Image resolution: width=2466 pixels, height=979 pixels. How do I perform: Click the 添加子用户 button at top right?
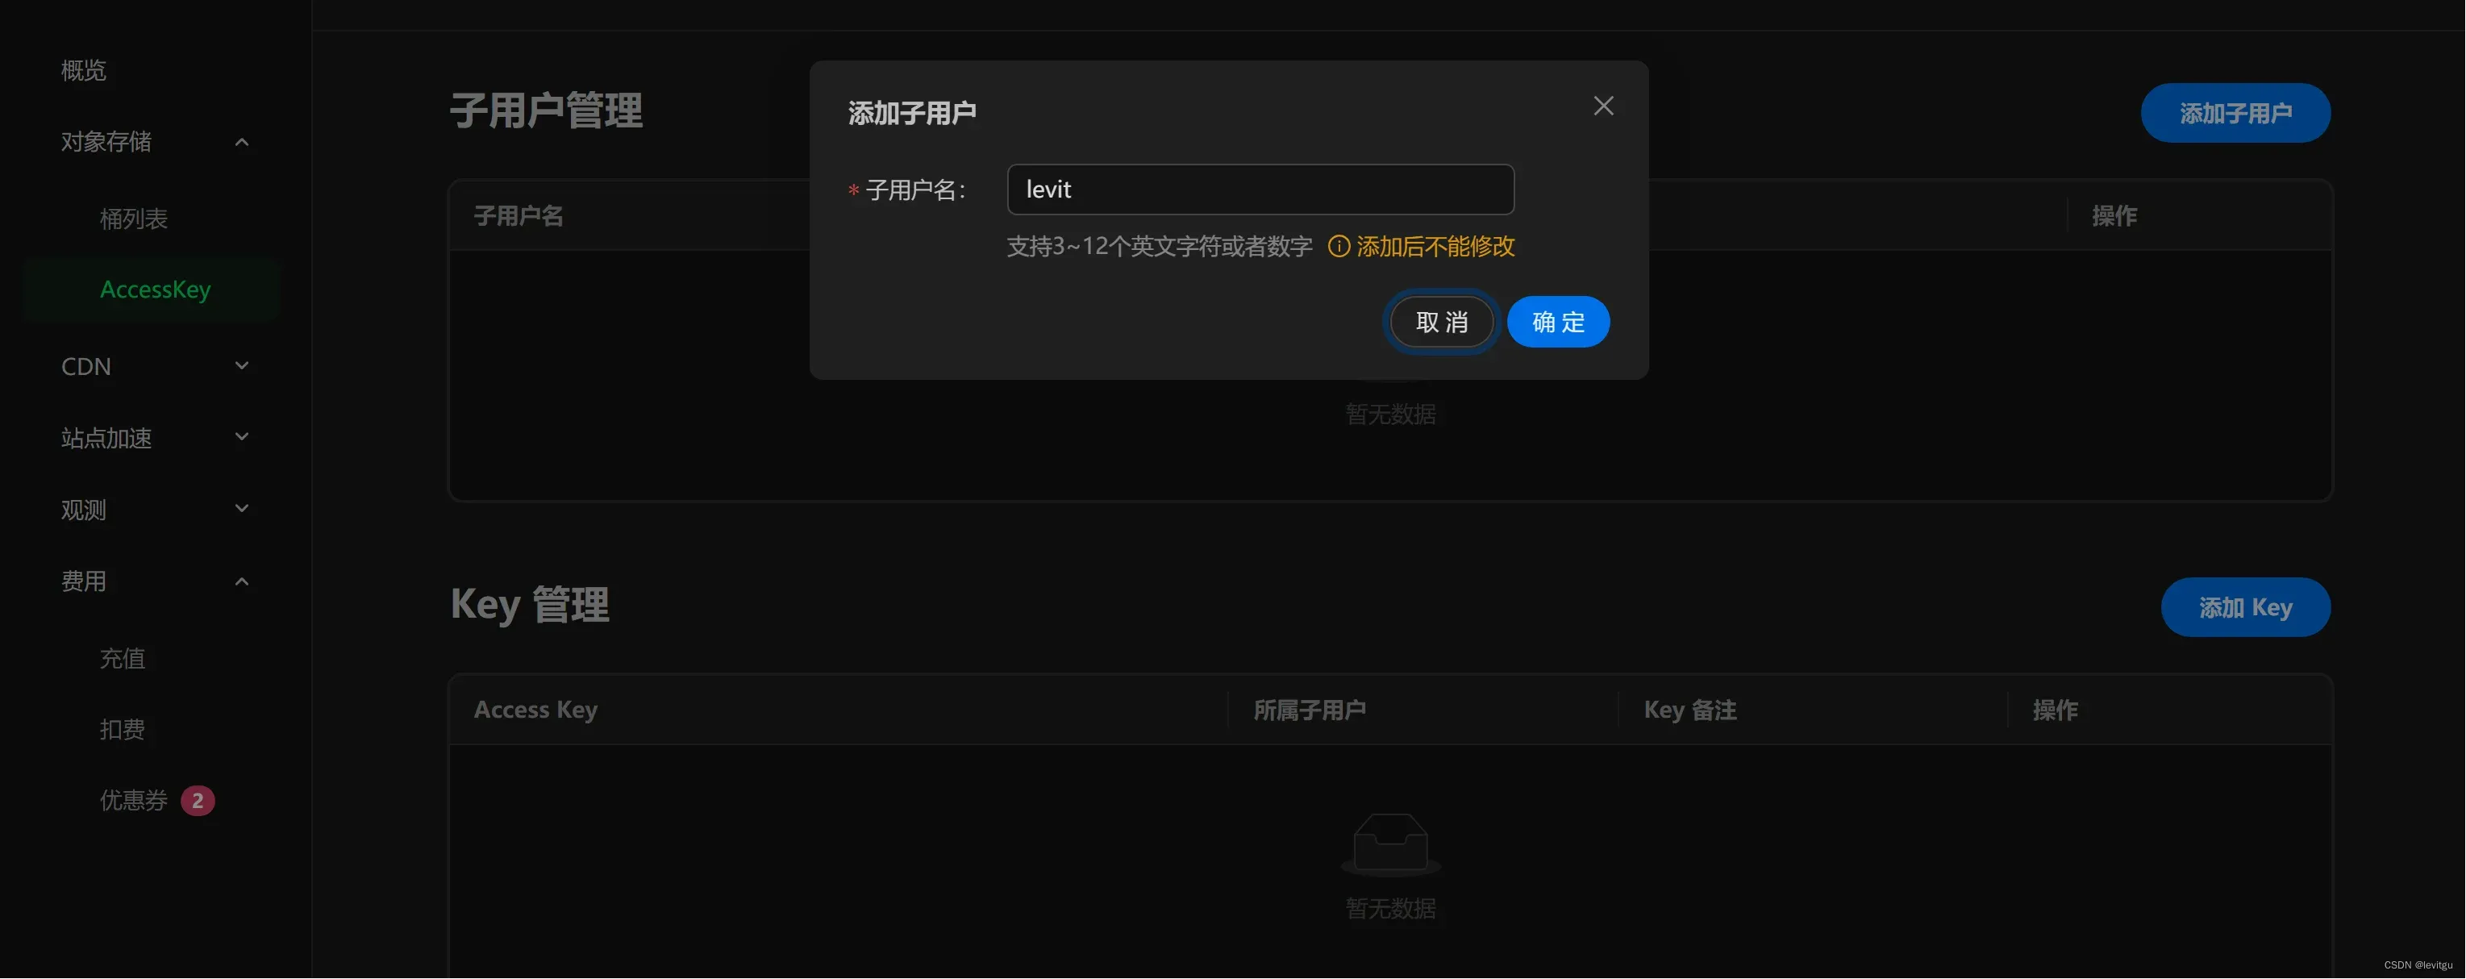click(2235, 113)
